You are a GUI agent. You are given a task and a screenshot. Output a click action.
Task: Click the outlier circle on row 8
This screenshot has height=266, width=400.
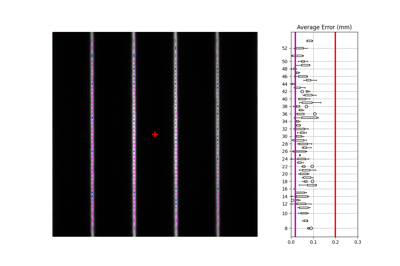tap(311, 228)
